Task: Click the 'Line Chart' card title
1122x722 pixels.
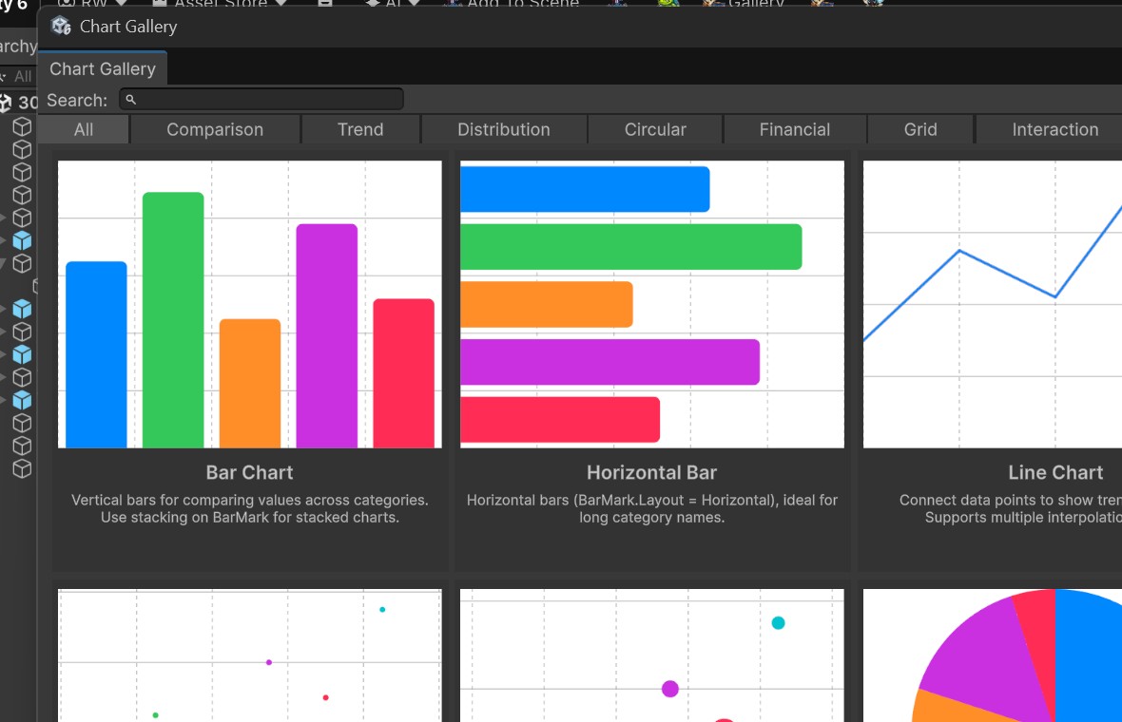Action: point(1055,472)
